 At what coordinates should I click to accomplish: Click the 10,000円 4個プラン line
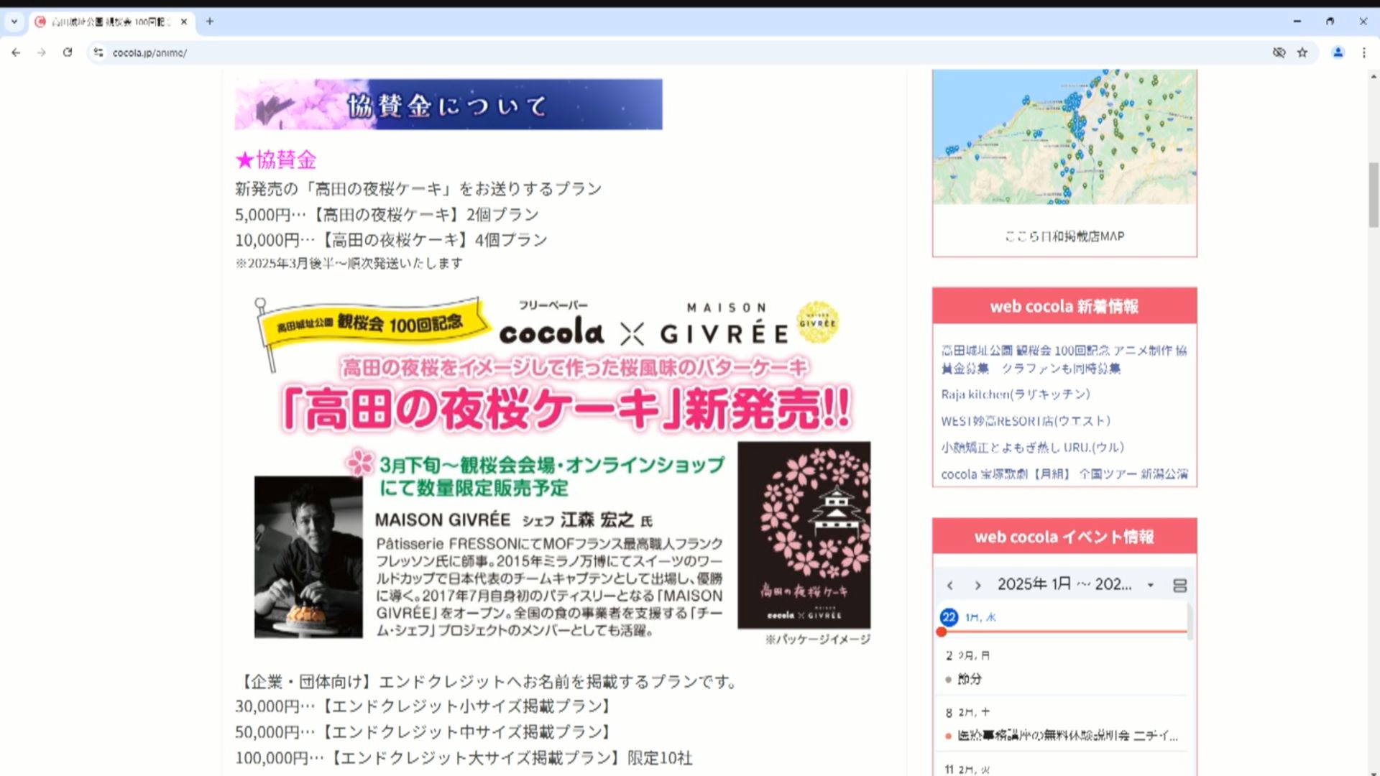(391, 240)
